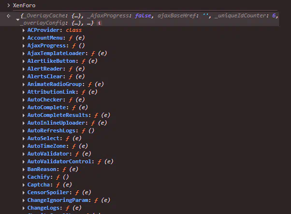Expand the AutoValidatorControl property
Viewport: 291px width, 214px height.
(x=24, y=162)
